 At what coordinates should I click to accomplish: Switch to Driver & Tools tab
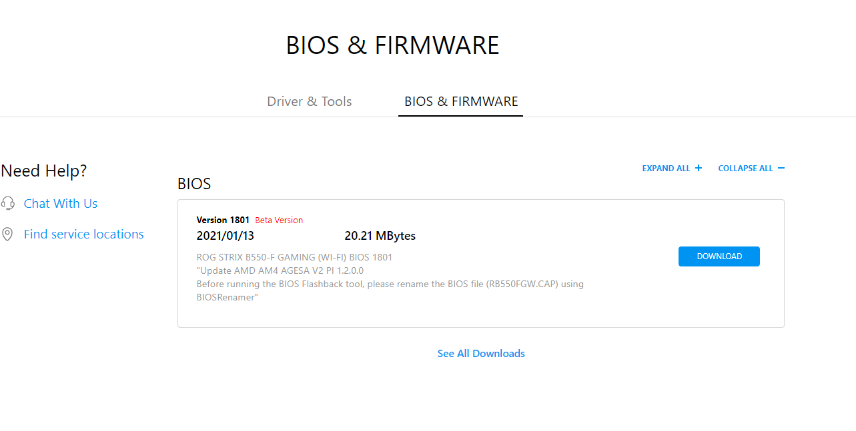pos(310,101)
